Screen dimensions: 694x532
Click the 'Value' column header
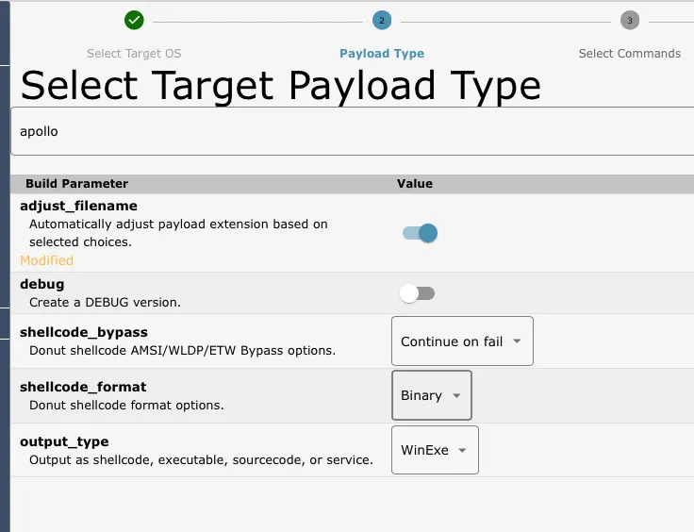pyautogui.click(x=414, y=183)
